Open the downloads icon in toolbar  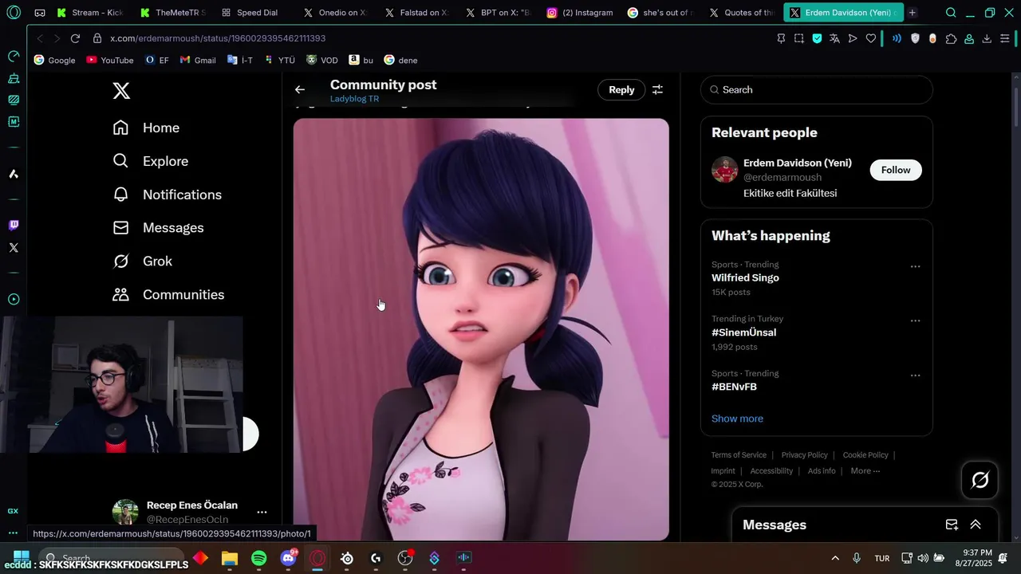987,38
